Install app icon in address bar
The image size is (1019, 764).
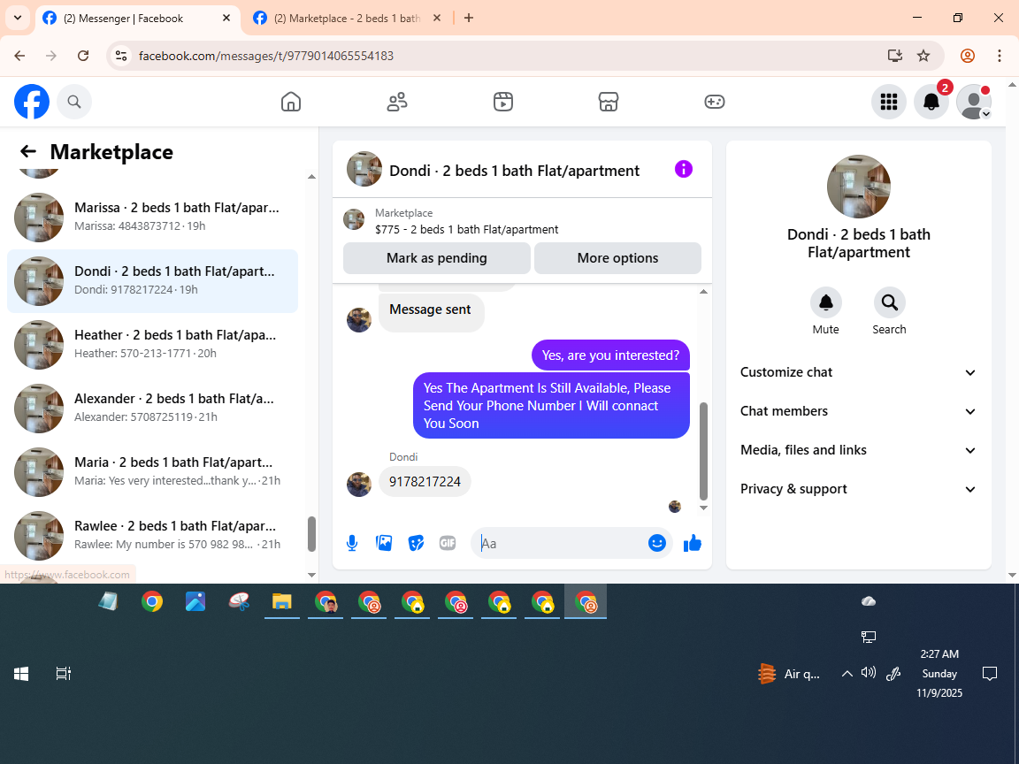click(895, 56)
